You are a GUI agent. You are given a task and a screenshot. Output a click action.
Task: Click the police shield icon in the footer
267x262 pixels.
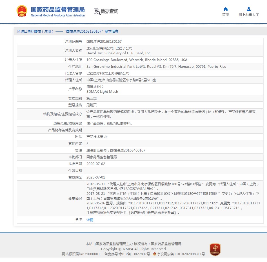pos(154,254)
